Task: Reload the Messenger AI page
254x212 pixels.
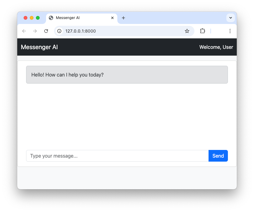Action: click(x=46, y=31)
